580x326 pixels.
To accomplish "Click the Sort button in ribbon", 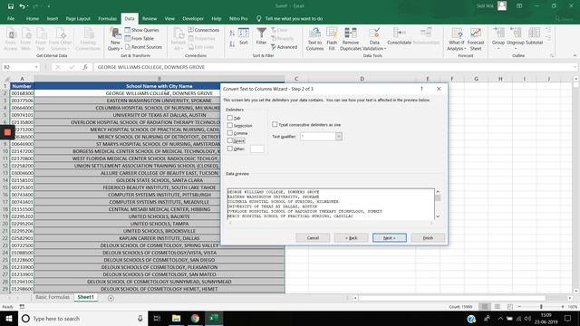I will tap(244, 36).
